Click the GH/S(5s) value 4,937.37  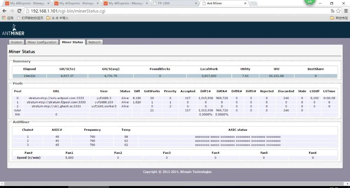click(x=67, y=76)
